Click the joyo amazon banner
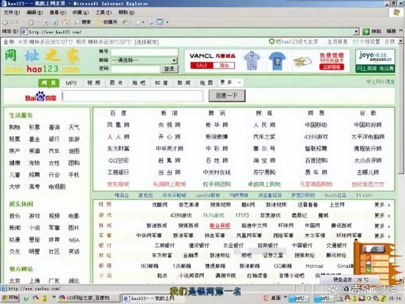This screenshot has height=304, width=405. point(375,61)
